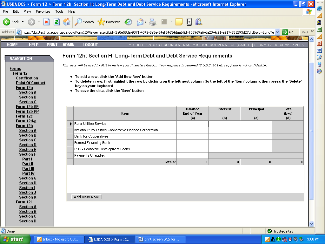
Task: Click the Add New Row button
Action: (x=86, y=197)
